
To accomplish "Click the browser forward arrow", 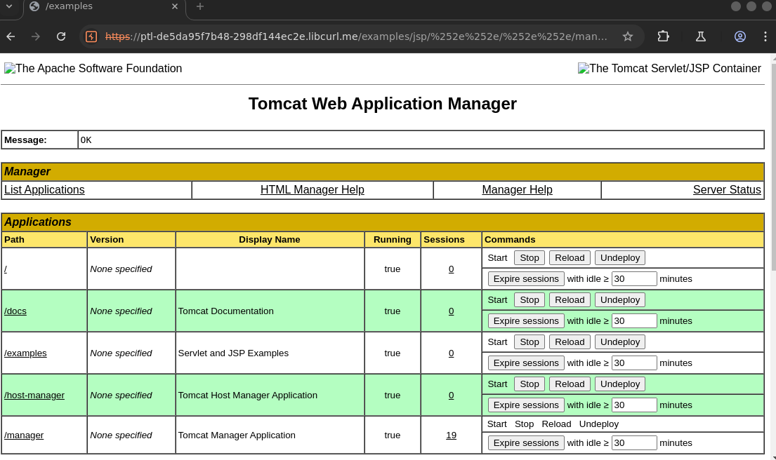I will 36,36.
